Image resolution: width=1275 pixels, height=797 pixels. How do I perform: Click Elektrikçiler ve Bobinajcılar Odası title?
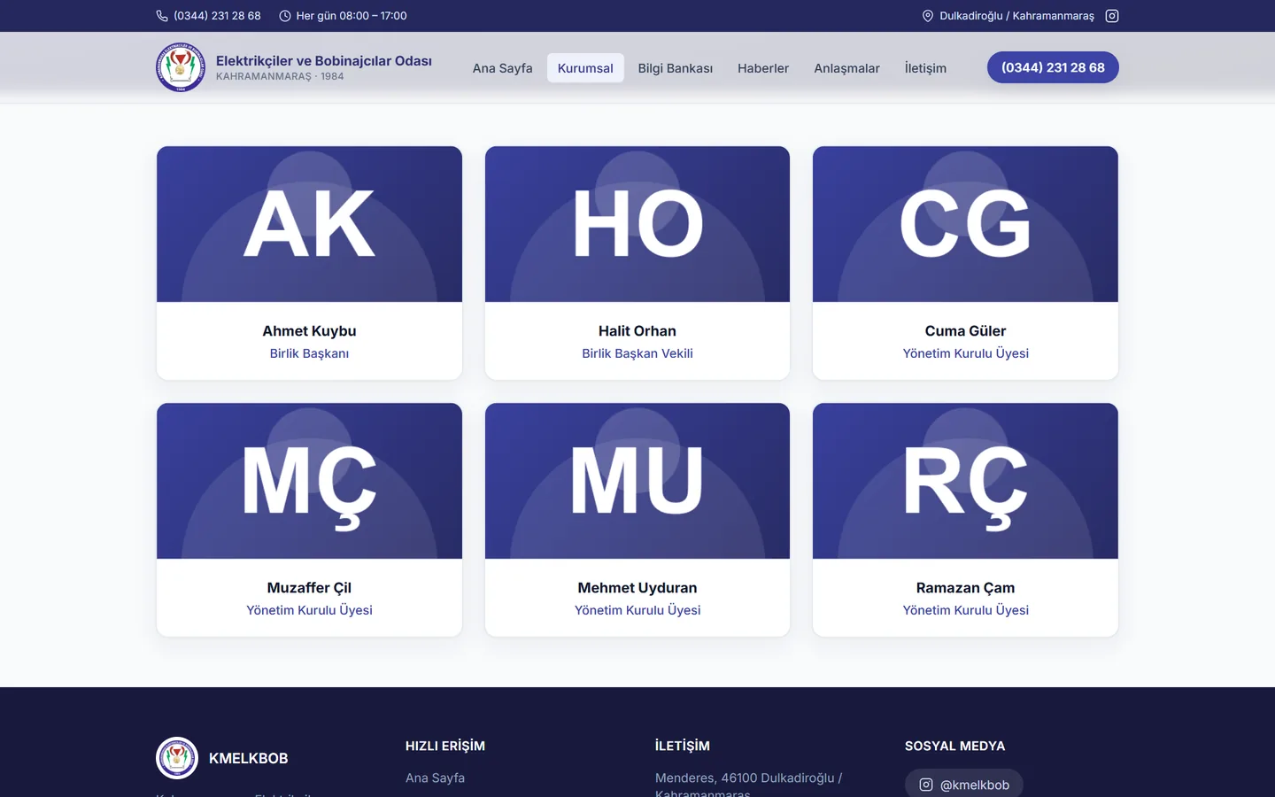point(324,60)
